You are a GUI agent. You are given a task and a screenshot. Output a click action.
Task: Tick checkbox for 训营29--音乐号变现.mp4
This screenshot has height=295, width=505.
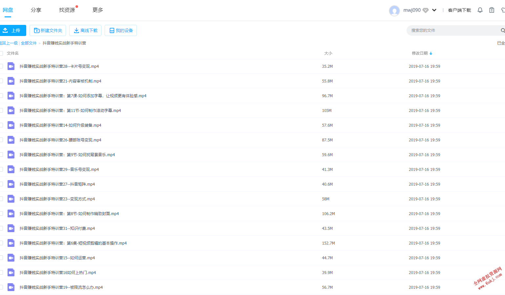click(1, 169)
